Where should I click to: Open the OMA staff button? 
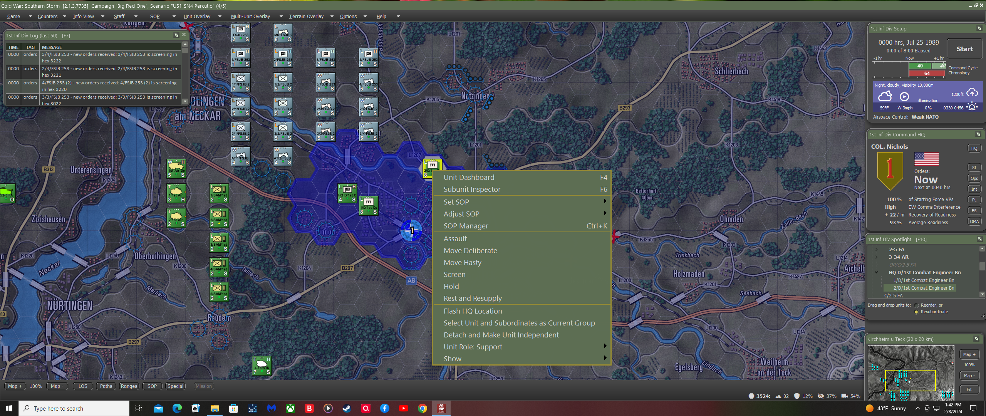(974, 221)
